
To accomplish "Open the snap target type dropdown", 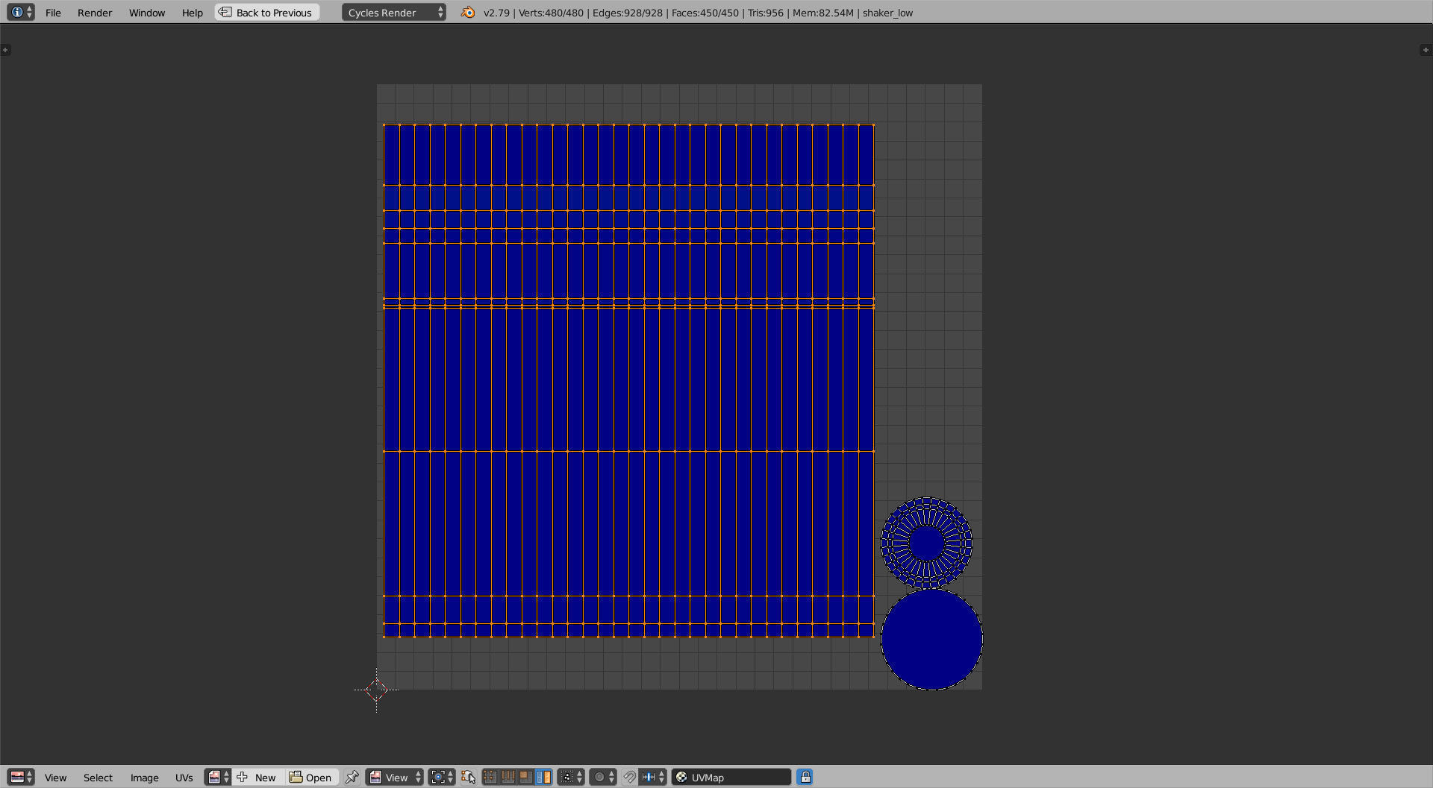I will click(x=652, y=777).
